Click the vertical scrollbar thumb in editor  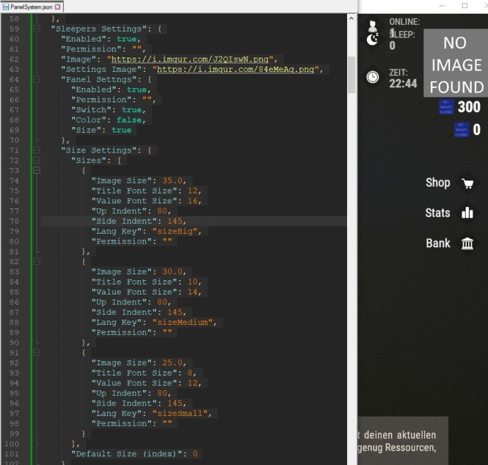pyautogui.click(x=351, y=74)
